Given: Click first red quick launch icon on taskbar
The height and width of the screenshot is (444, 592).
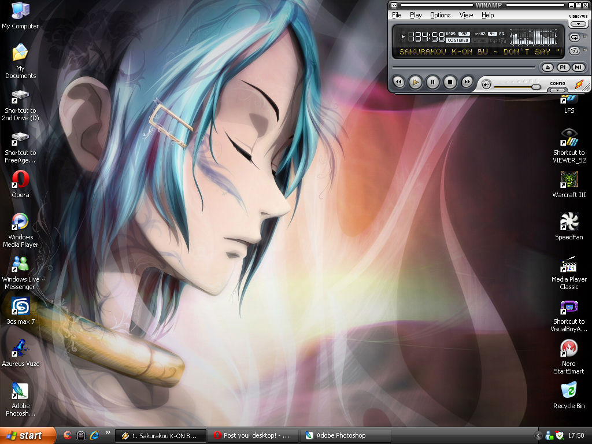Looking at the screenshot, I should (x=68, y=435).
